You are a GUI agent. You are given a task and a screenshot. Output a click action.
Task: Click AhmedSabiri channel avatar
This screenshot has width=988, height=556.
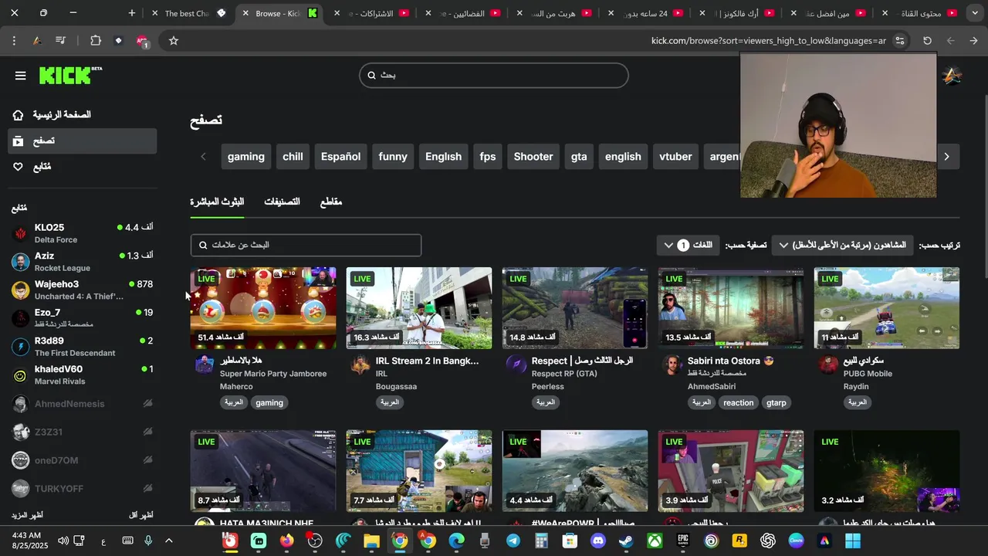tap(672, 364)
